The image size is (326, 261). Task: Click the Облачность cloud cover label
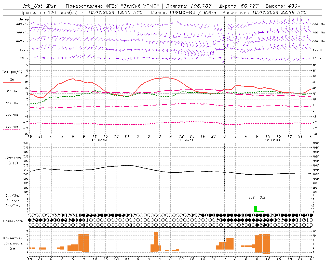[x=13, y=221]
